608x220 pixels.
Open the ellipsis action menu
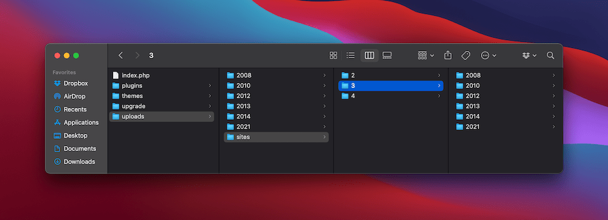[x=488, y=55]
